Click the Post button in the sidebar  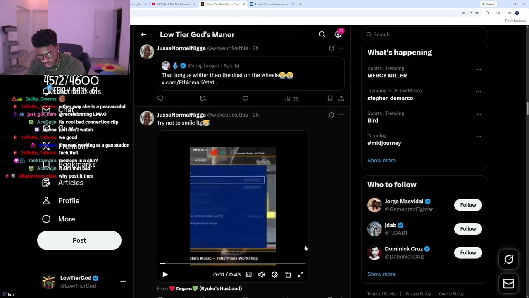79,240
